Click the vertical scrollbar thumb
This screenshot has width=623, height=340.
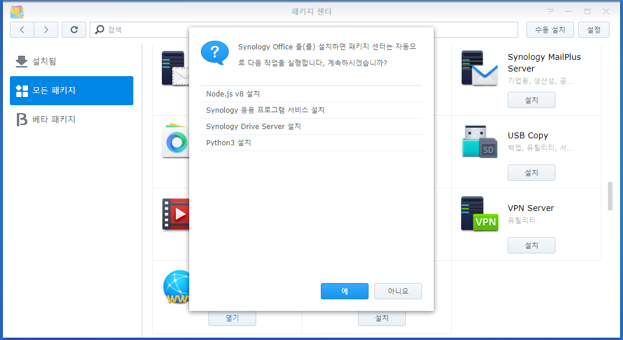pos(610,196)
